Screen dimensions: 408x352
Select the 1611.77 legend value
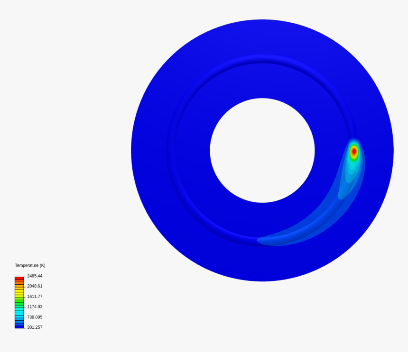(35, 297)
